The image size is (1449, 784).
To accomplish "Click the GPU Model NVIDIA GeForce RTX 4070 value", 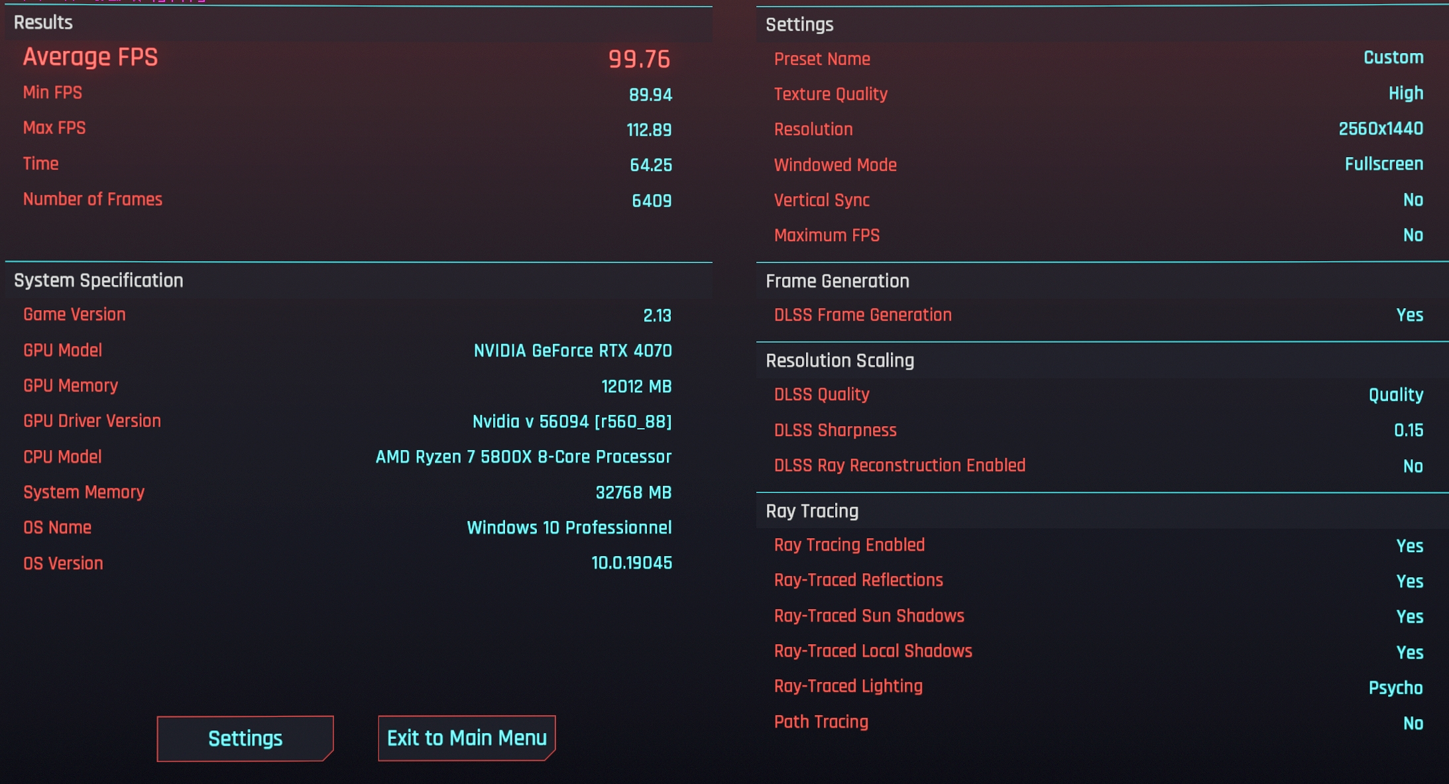I will point(572,351).
